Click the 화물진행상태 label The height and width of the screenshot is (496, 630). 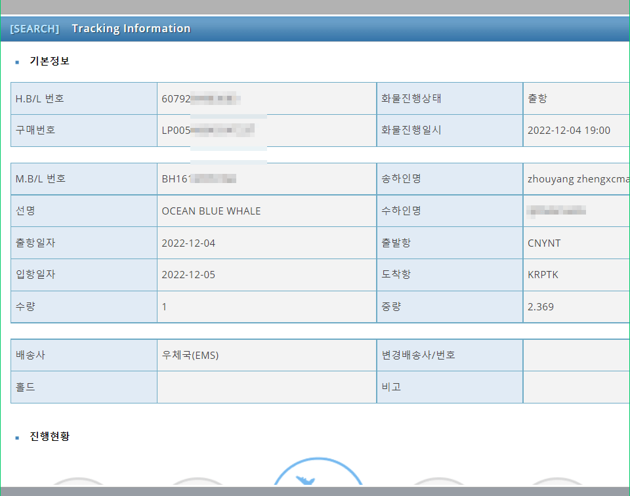point(411,98)
